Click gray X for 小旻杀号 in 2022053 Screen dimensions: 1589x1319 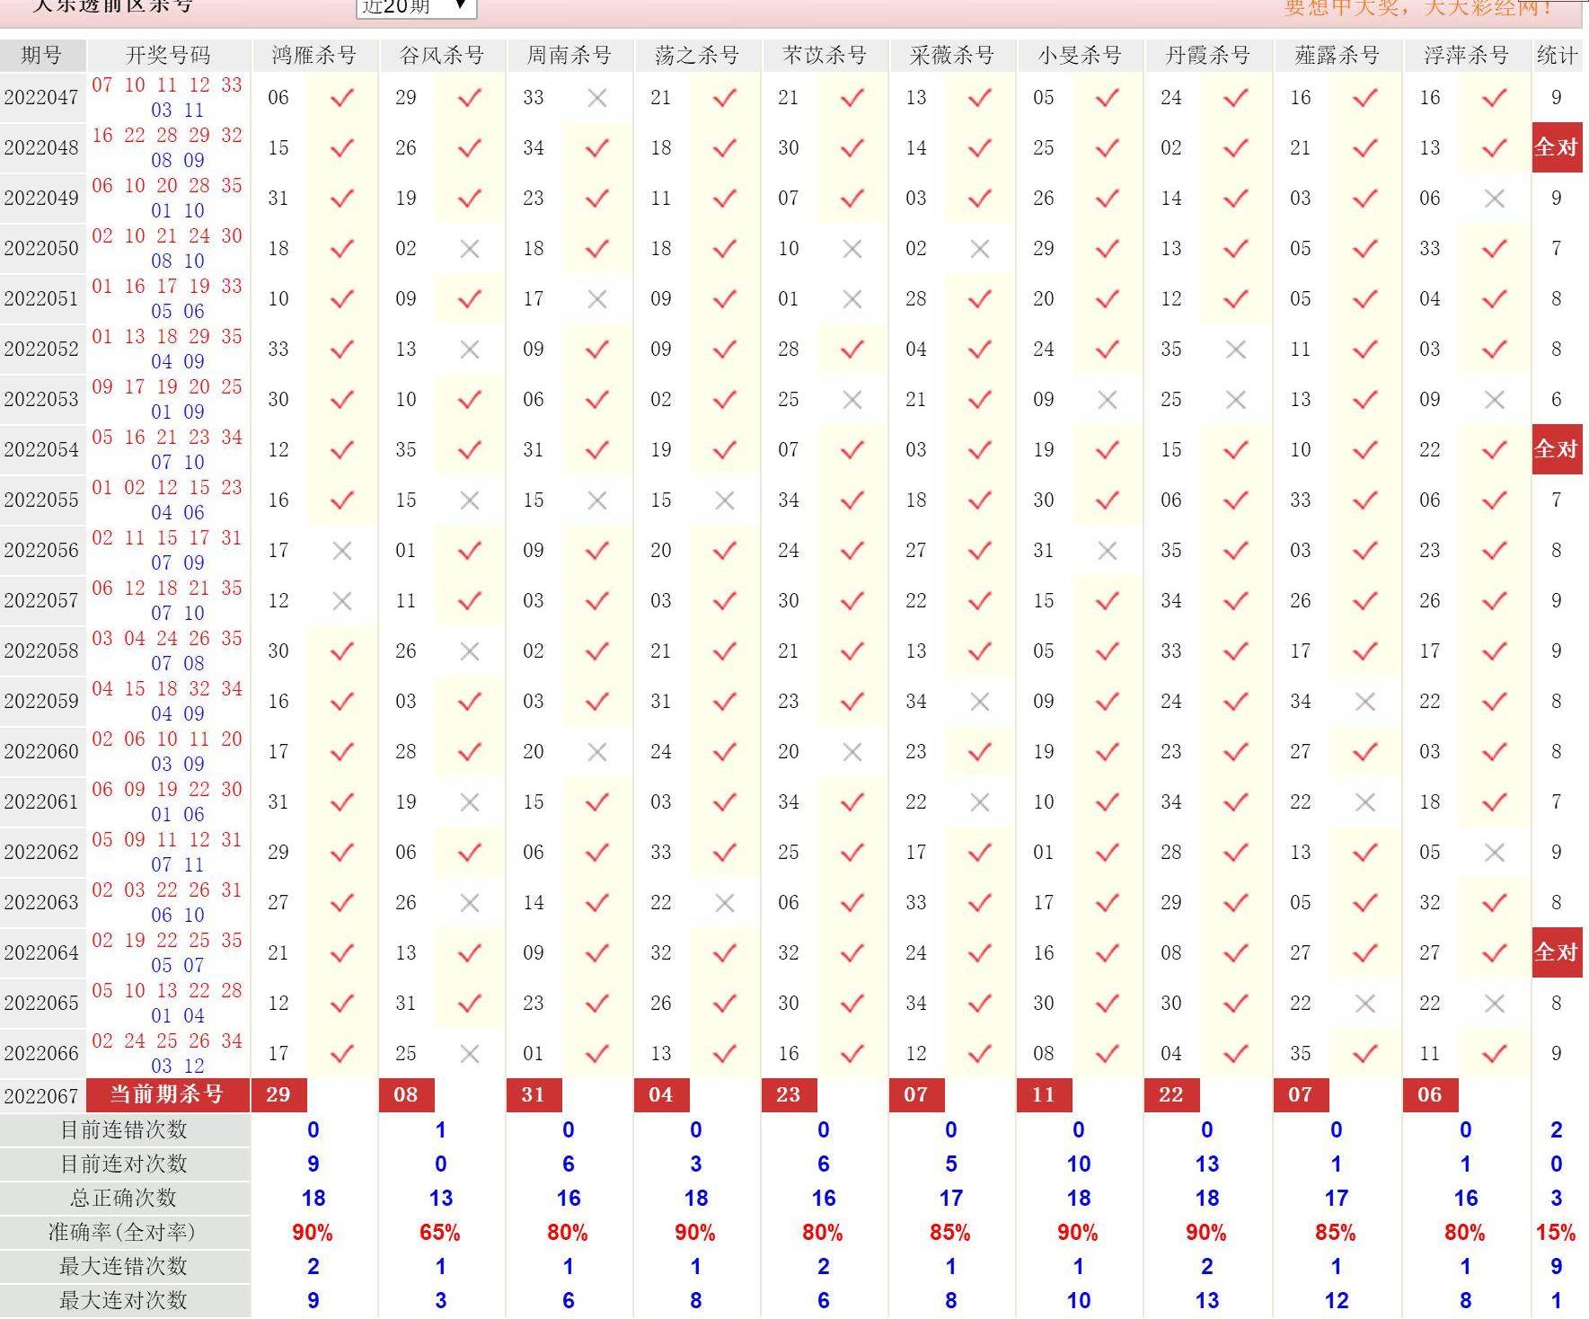click(1108, 400)
